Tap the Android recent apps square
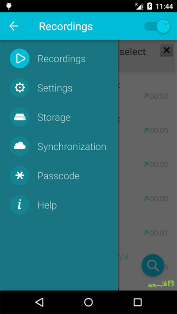This screenshot has width=177, height=314. (x=138, y=302)
